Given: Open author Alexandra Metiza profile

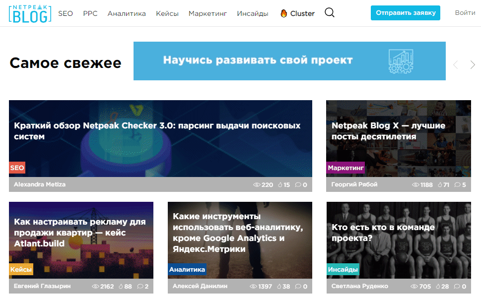Looking at the screenshot, I should [x=40, y=184].
